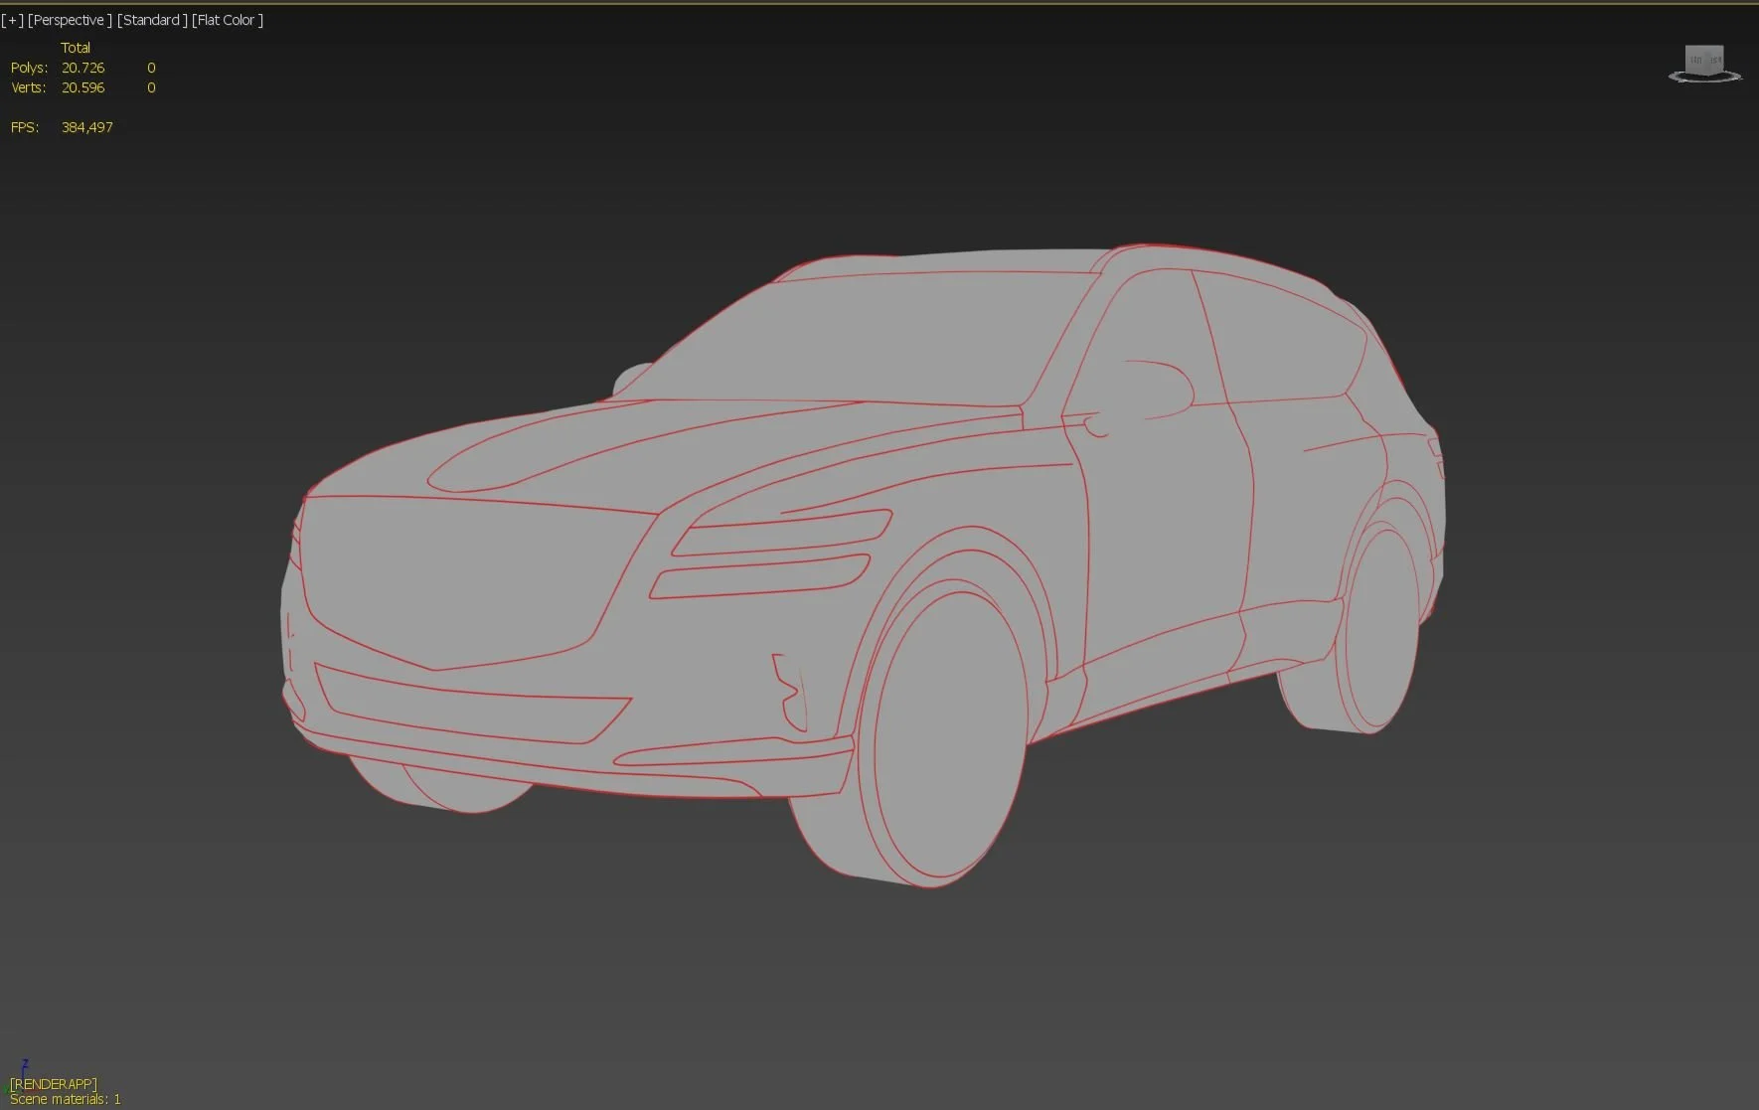Select the top face of the ViewCube

(x=1705, y=48)
